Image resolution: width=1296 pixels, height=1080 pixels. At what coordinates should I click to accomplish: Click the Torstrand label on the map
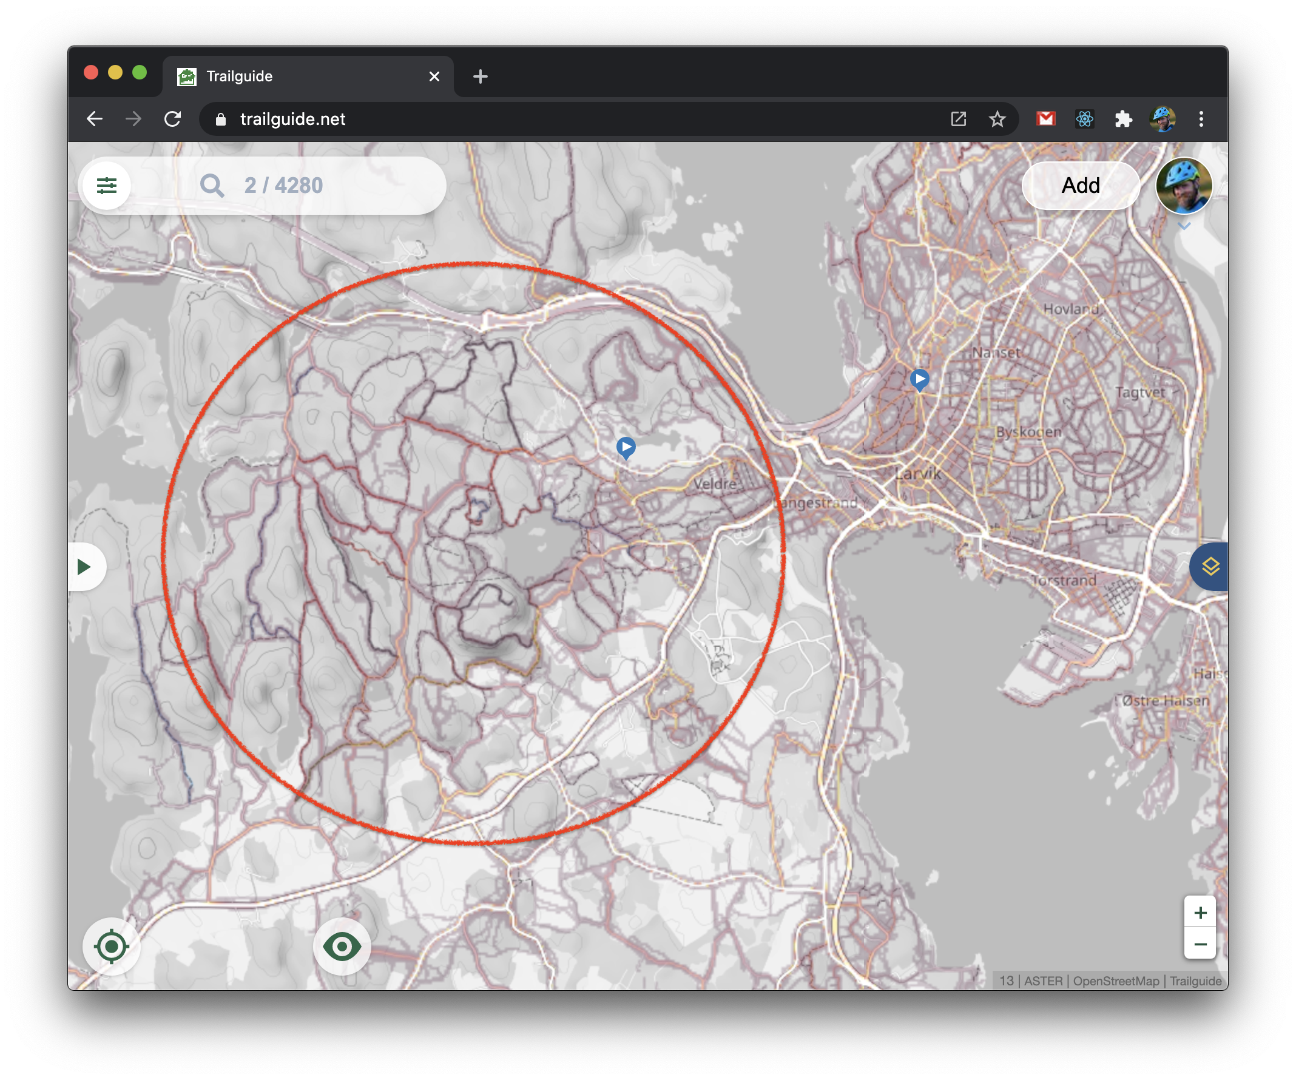coord(1064,580)
